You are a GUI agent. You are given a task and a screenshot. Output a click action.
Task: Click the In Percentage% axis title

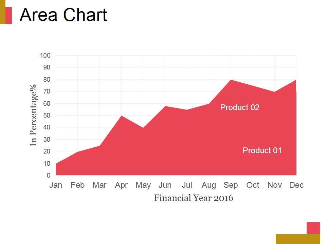tap(33, 116)
